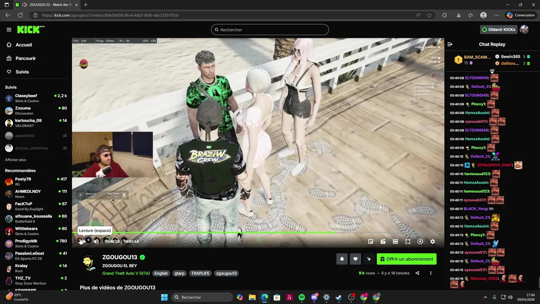Mute the ZGOUGOU13 browser tab audio
Image resolution: width=540 pixels, height=304 pixels.
tap(24, 5)
